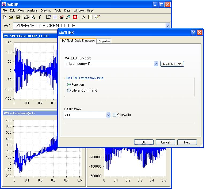Expand the MATLAB Function dropdown arrow
The width and height of the screenshot is (214, 189).
tap(156, 64)
